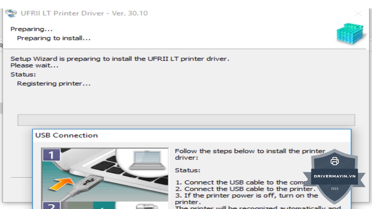Click the 2023 text on shield badge
The height and width of the screenshot is (209, 372).
[x=335, y=189]
